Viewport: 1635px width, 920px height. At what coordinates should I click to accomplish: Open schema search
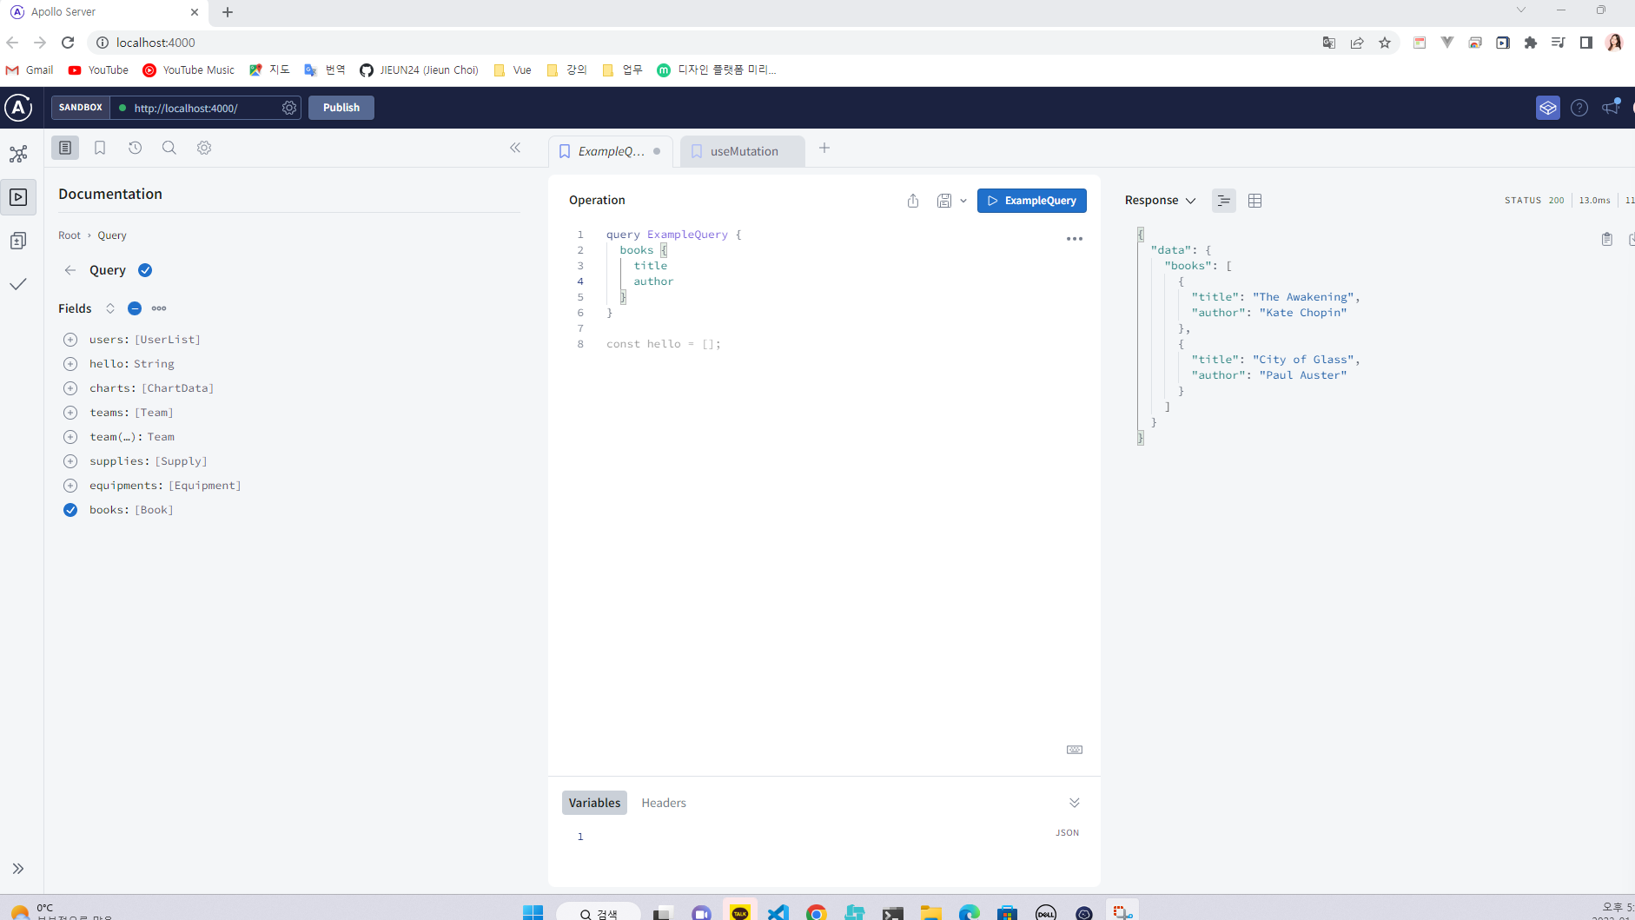(x=169, y=148)
